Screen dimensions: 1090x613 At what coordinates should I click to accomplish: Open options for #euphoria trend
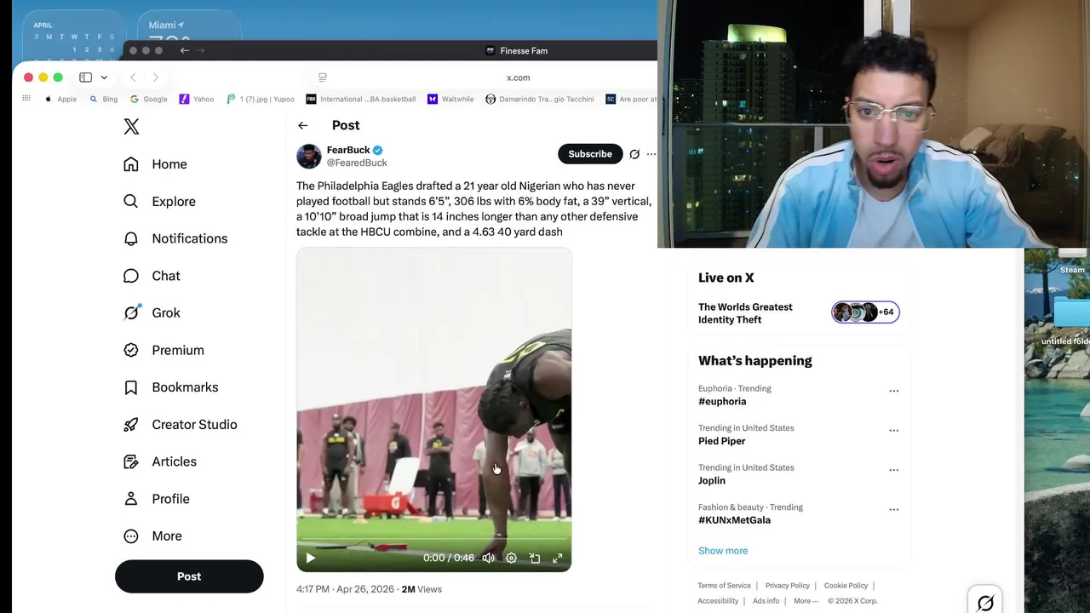pos(893,391)
